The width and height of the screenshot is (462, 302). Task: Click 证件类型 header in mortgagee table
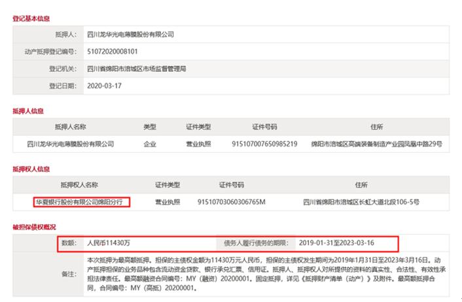pyautogui.click(x=168, y=185)
